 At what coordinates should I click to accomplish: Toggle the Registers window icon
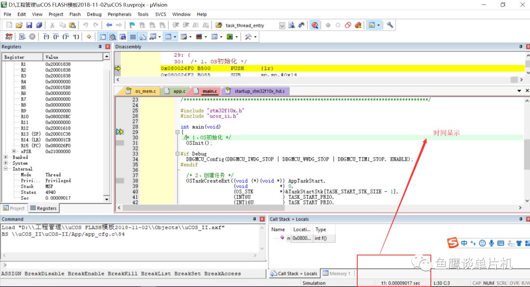(133, 37)
